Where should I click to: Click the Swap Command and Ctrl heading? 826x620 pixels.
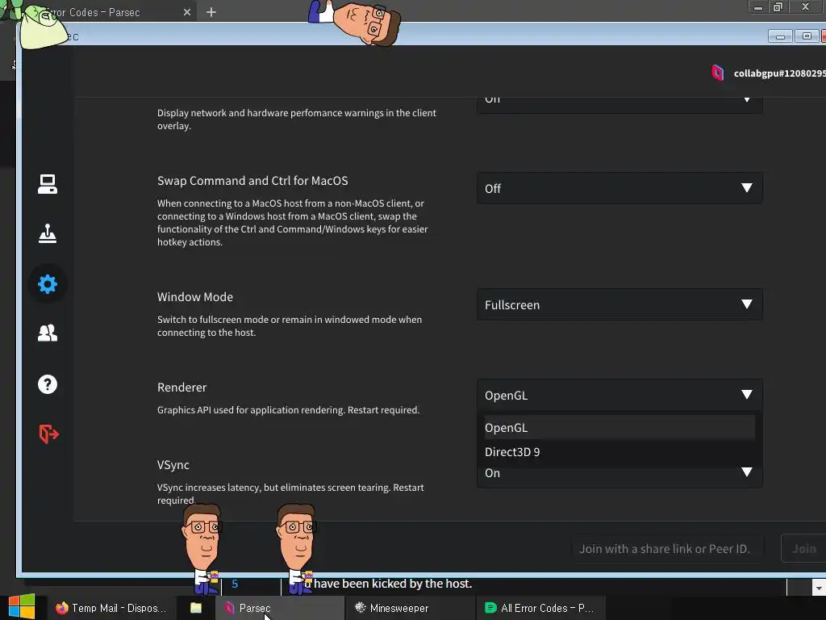(x=252, y=181)
